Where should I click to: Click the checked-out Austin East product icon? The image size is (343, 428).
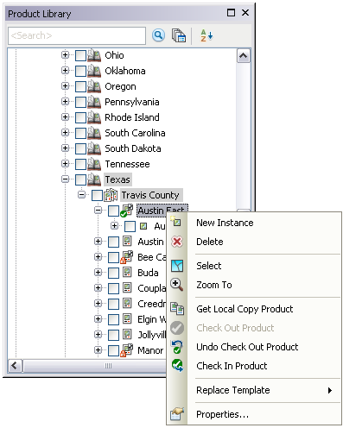point(127,211)
